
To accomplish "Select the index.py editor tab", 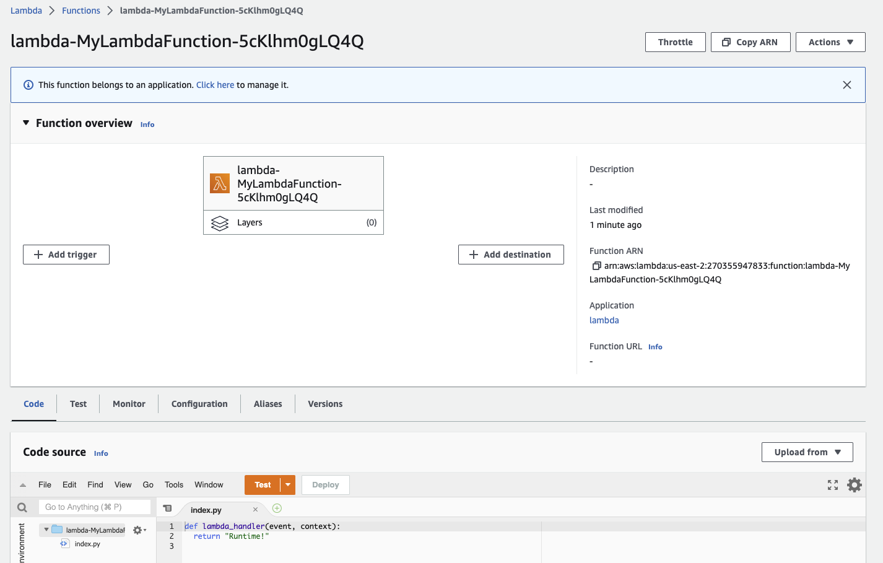I will (206, 510).
